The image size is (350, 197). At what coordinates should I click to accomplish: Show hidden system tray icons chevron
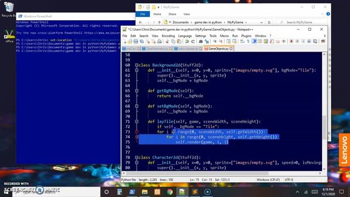coord(297,192)
